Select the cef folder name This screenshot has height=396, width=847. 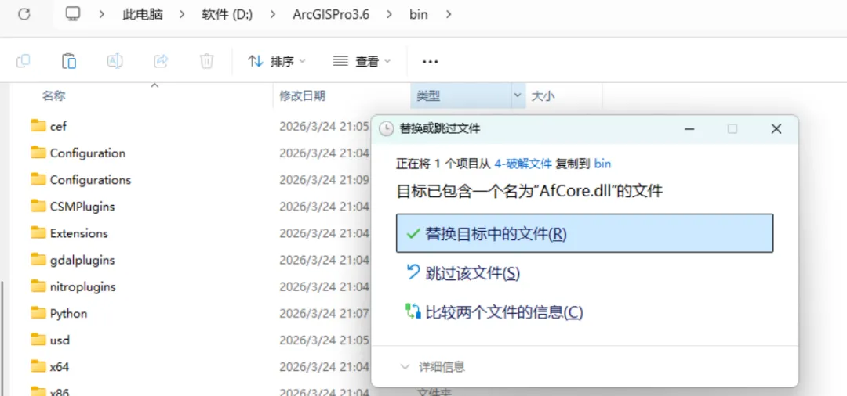coord(58,127)
